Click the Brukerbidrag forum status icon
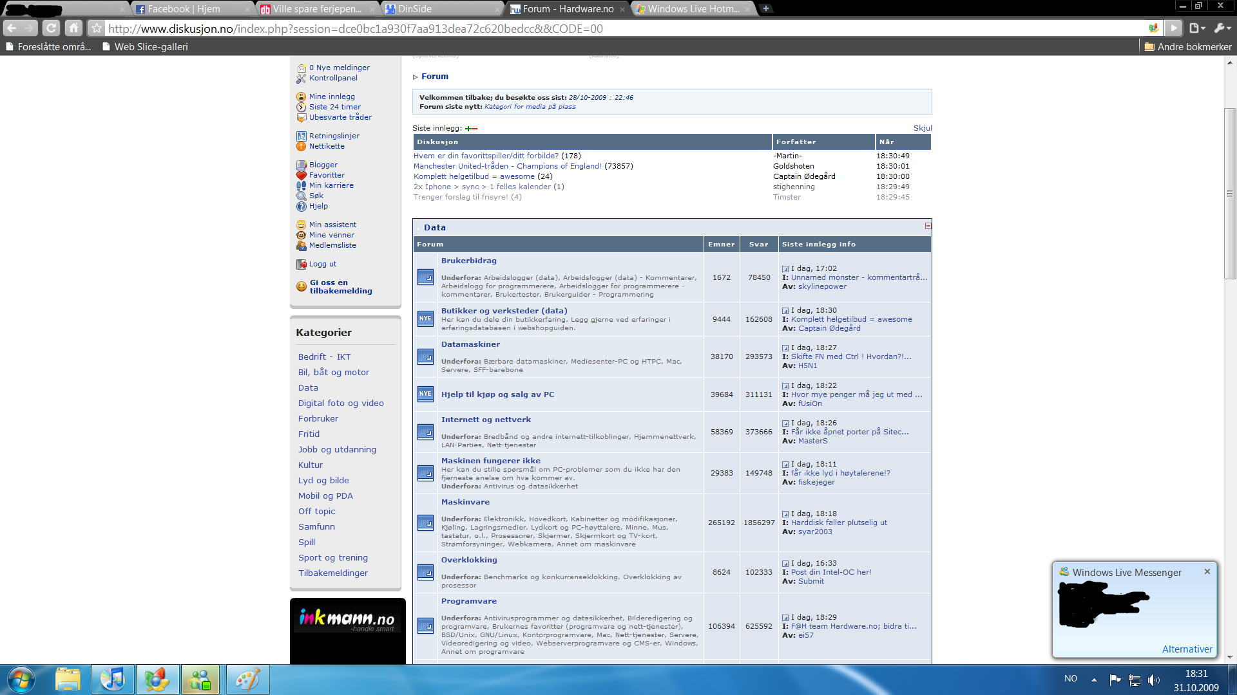1237x695 pixels. pos(425,277)
